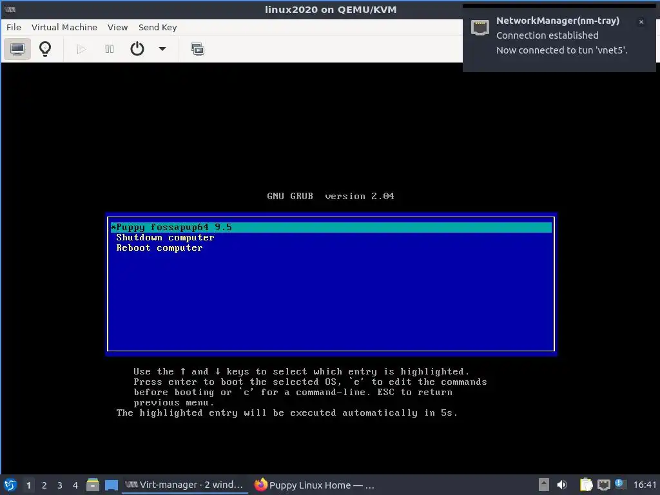Click the NetworkManager notification network icon

[x=480, y=28]
